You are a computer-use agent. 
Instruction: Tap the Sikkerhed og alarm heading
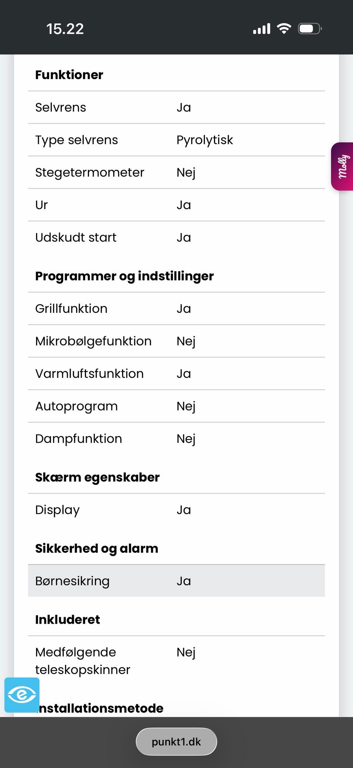tap(97, 548)
